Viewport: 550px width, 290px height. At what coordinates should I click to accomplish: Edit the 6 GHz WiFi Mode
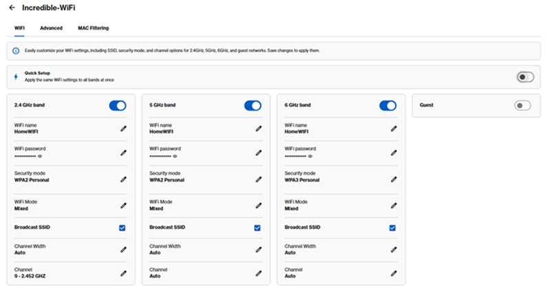(x=394, y=205)
